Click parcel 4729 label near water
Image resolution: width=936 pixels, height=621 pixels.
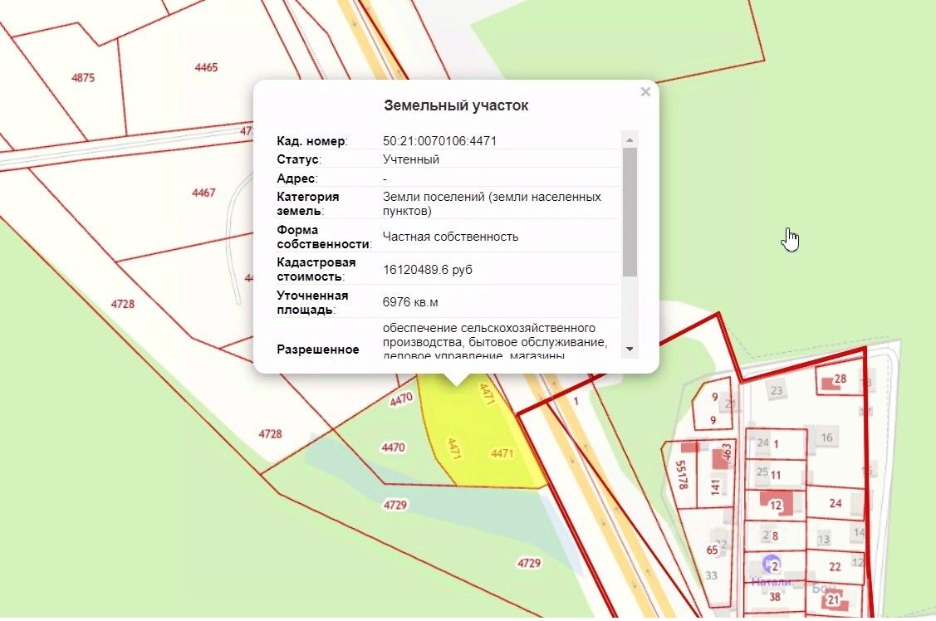coord(395,506)
